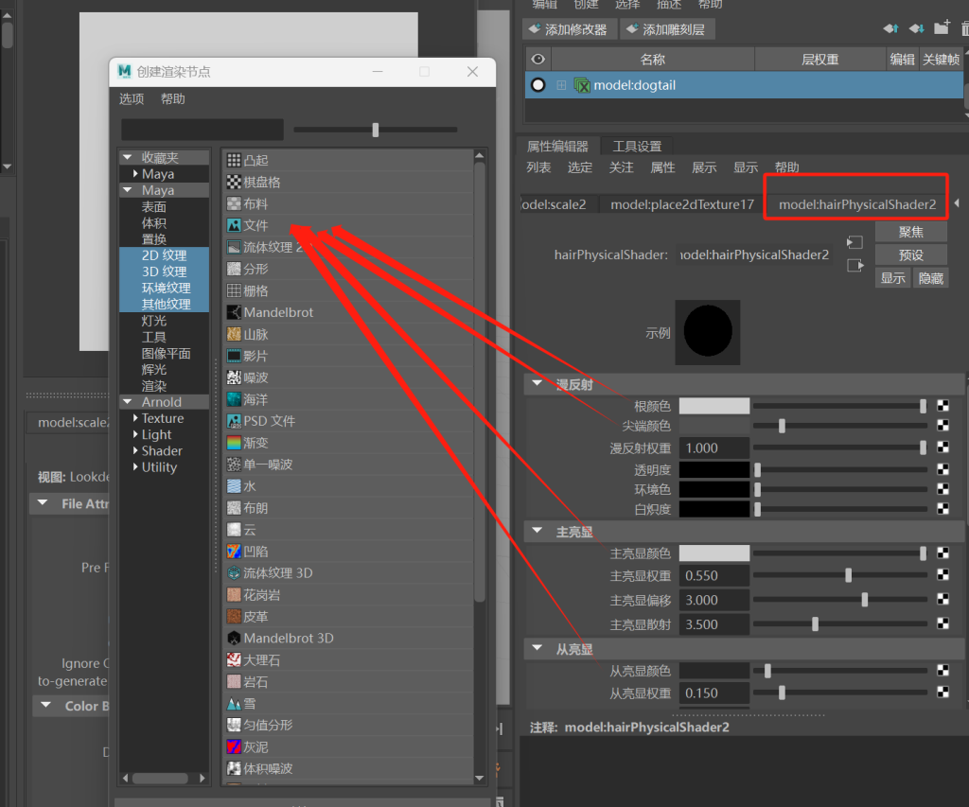Expand the Arnold Light category
Screen dimensions: 969x807
[135, 434]
